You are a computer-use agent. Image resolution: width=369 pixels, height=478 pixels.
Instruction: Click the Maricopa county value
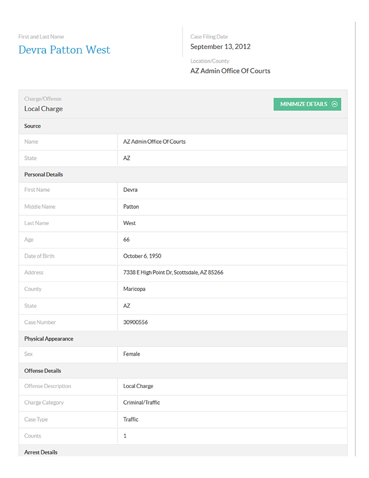pos(134,289)
